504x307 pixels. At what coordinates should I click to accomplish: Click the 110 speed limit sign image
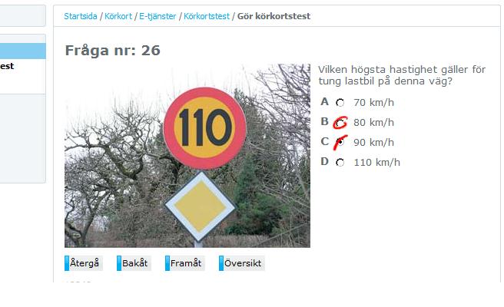pos(204,128)
